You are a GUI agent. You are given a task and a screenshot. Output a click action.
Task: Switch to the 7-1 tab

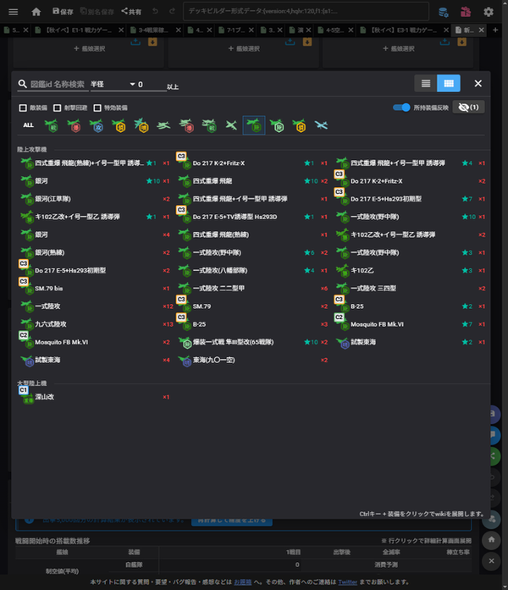click(236, 30)
